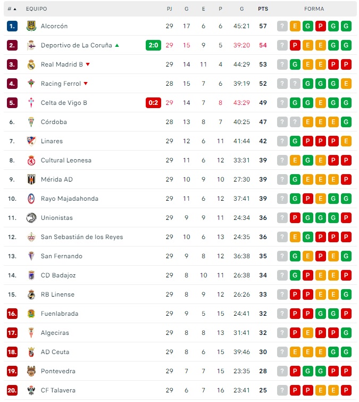
Task: Open the San Sebastián de los Reyes link
Action: point(82,237)
